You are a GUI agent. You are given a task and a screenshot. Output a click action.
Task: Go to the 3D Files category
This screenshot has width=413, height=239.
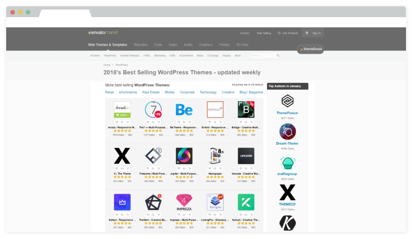242,44
